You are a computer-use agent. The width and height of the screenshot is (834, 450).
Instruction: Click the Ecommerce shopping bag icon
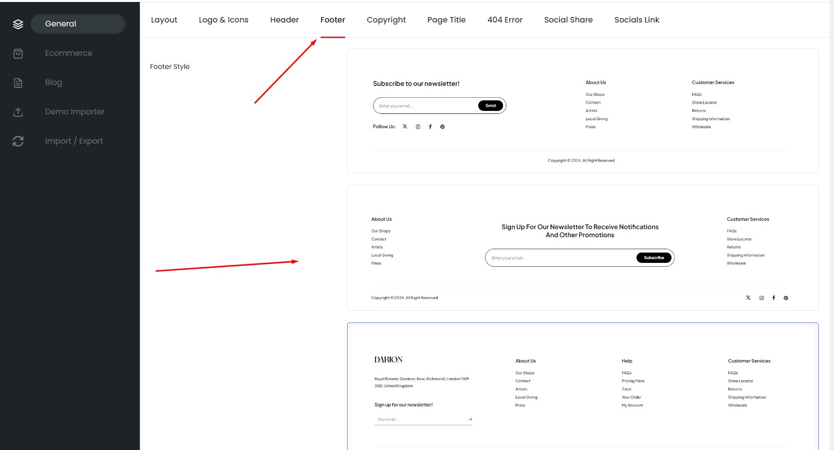point(18,53)
